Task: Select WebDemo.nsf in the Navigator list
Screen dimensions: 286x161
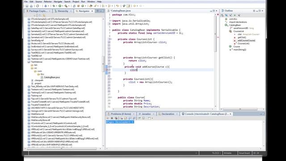Action: tap(38, 114)
